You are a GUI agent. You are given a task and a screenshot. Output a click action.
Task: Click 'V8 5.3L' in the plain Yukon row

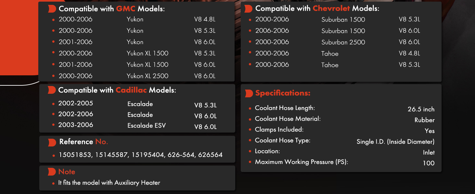click(x=205, y=31)
